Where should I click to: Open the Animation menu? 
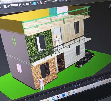[8, 3]
